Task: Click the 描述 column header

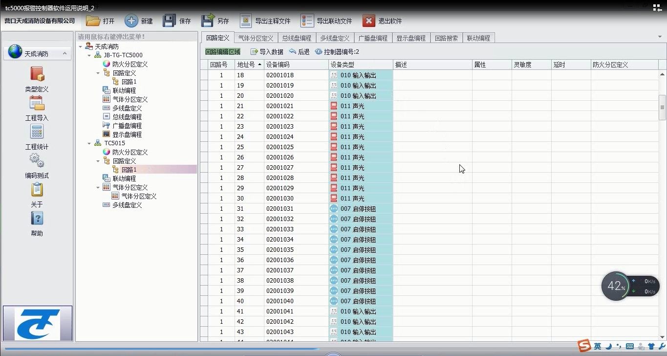Action: (433, 65)
